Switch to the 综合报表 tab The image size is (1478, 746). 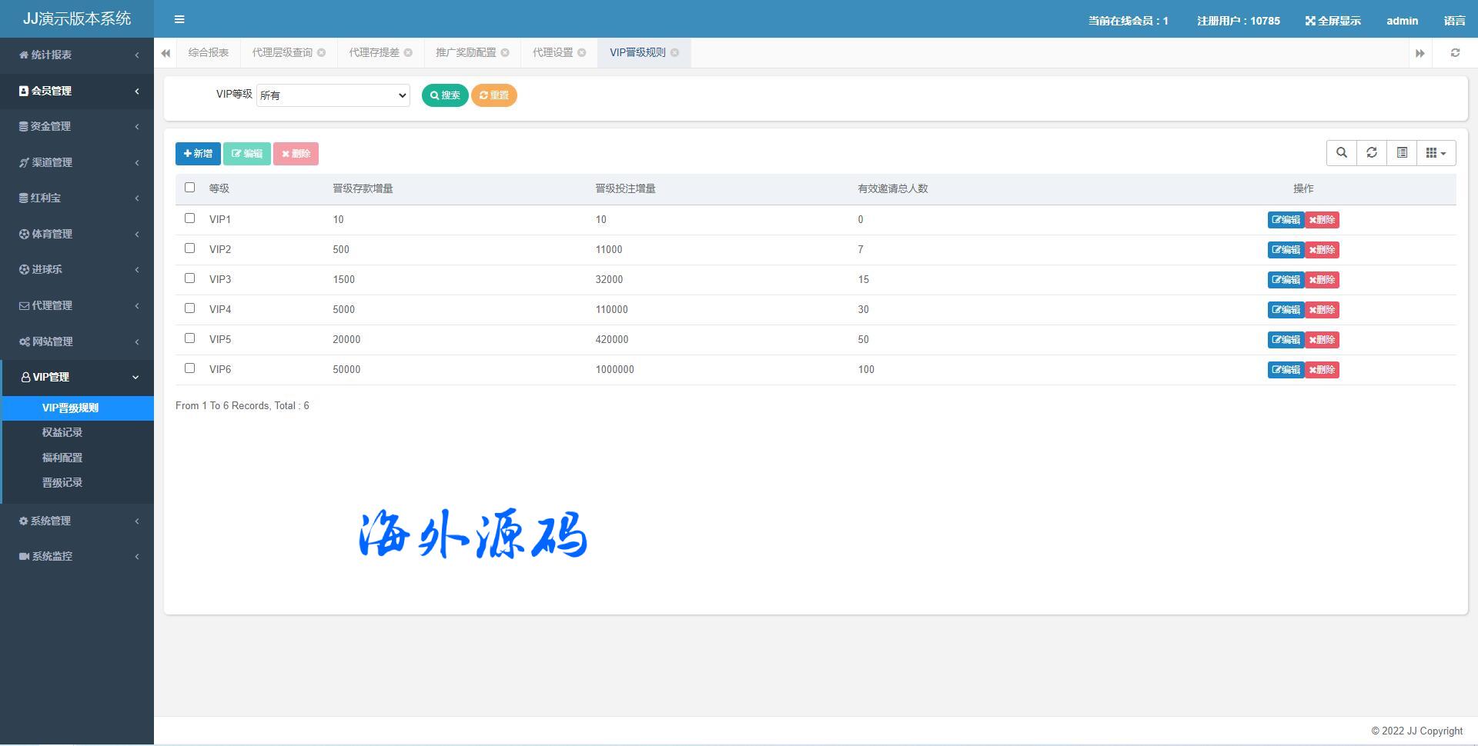(x=209, y=53)
